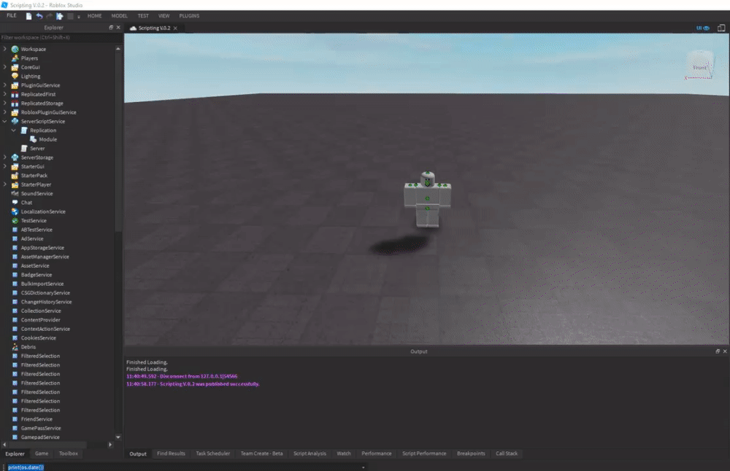Open the Toolbox panel tab
The height and width of the screenshot is (471, 730).
pos(69,454)
